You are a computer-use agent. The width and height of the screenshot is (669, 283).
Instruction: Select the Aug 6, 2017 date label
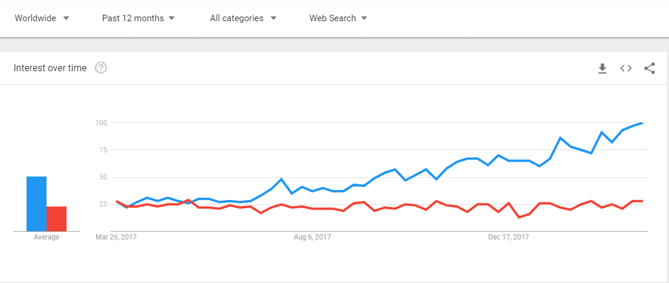tap(312, 238)
